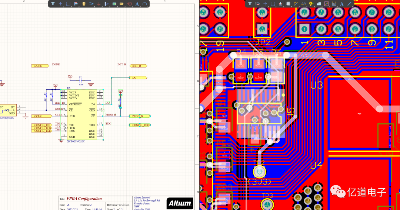This screenshot has height=210, width=400.
Task: Select the Parameter Set directive tool
Action: click(x=130, y=4)
